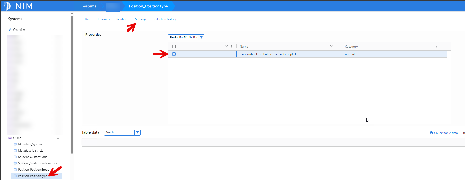Open filter on the Category column
This screenshot has width=465, height=180.
[x=437, y=46]
